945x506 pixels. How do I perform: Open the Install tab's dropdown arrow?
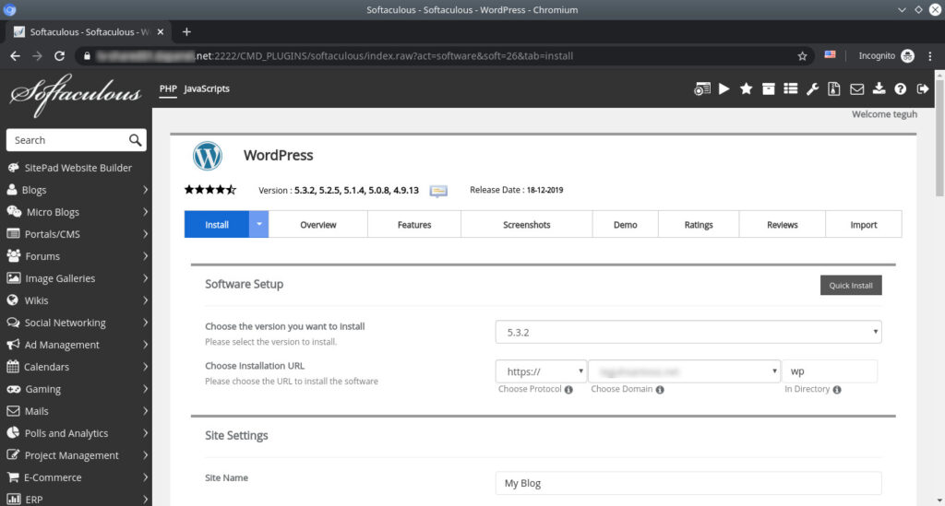click(x=258, y=224)
